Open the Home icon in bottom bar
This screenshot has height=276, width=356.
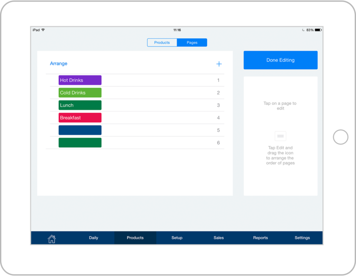tap(52, 239)
